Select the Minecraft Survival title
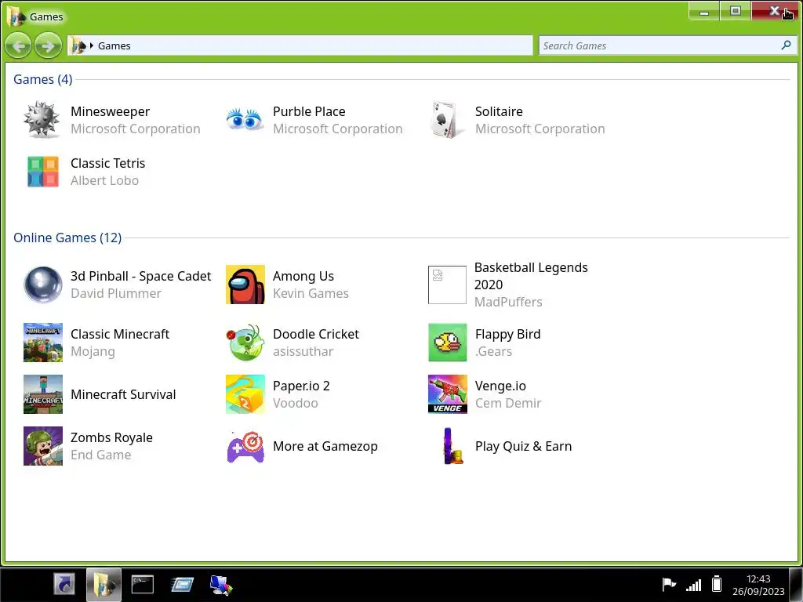The height and width of the screenshot is (602, 803). pyautogui.click(x=123, y=394)
